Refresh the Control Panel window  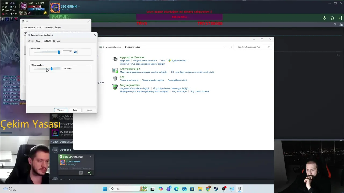tap(230, 47)
